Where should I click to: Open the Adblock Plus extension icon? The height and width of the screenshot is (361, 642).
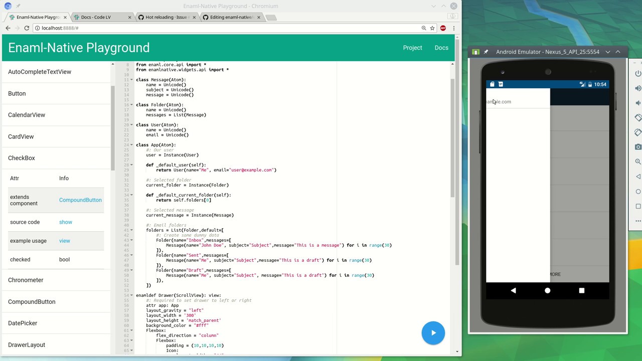(x=443, y=28)
